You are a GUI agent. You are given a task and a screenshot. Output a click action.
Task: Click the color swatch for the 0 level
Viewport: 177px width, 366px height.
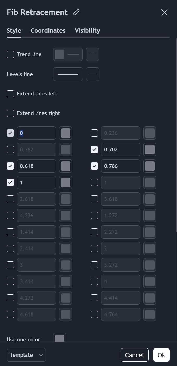[66, 133]
